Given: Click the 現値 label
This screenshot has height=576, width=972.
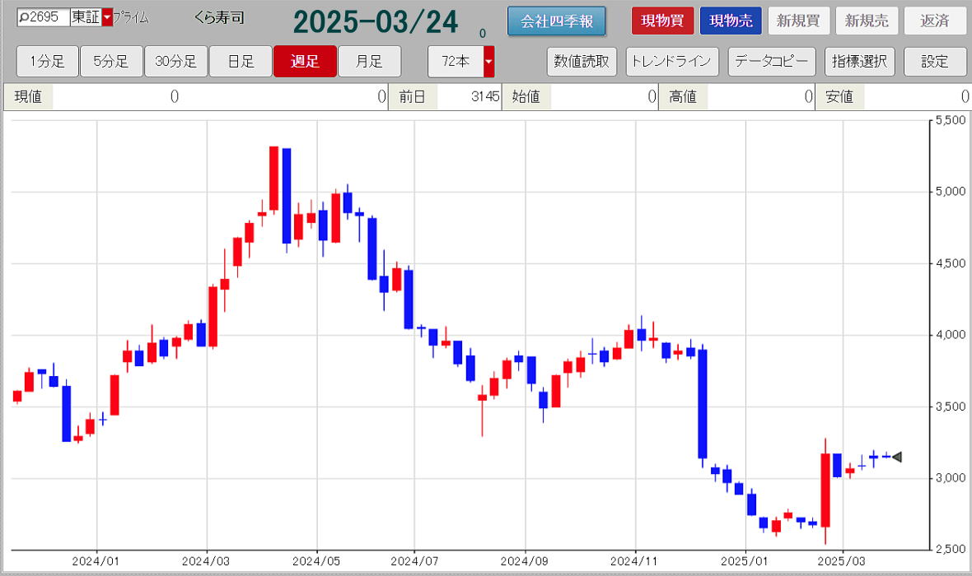Looking at the screenshot, I should pyautogui.click(x=28, y=96).
